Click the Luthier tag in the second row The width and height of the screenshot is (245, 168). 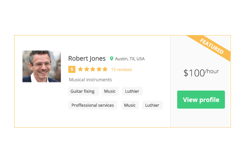(x=152, y=105)
